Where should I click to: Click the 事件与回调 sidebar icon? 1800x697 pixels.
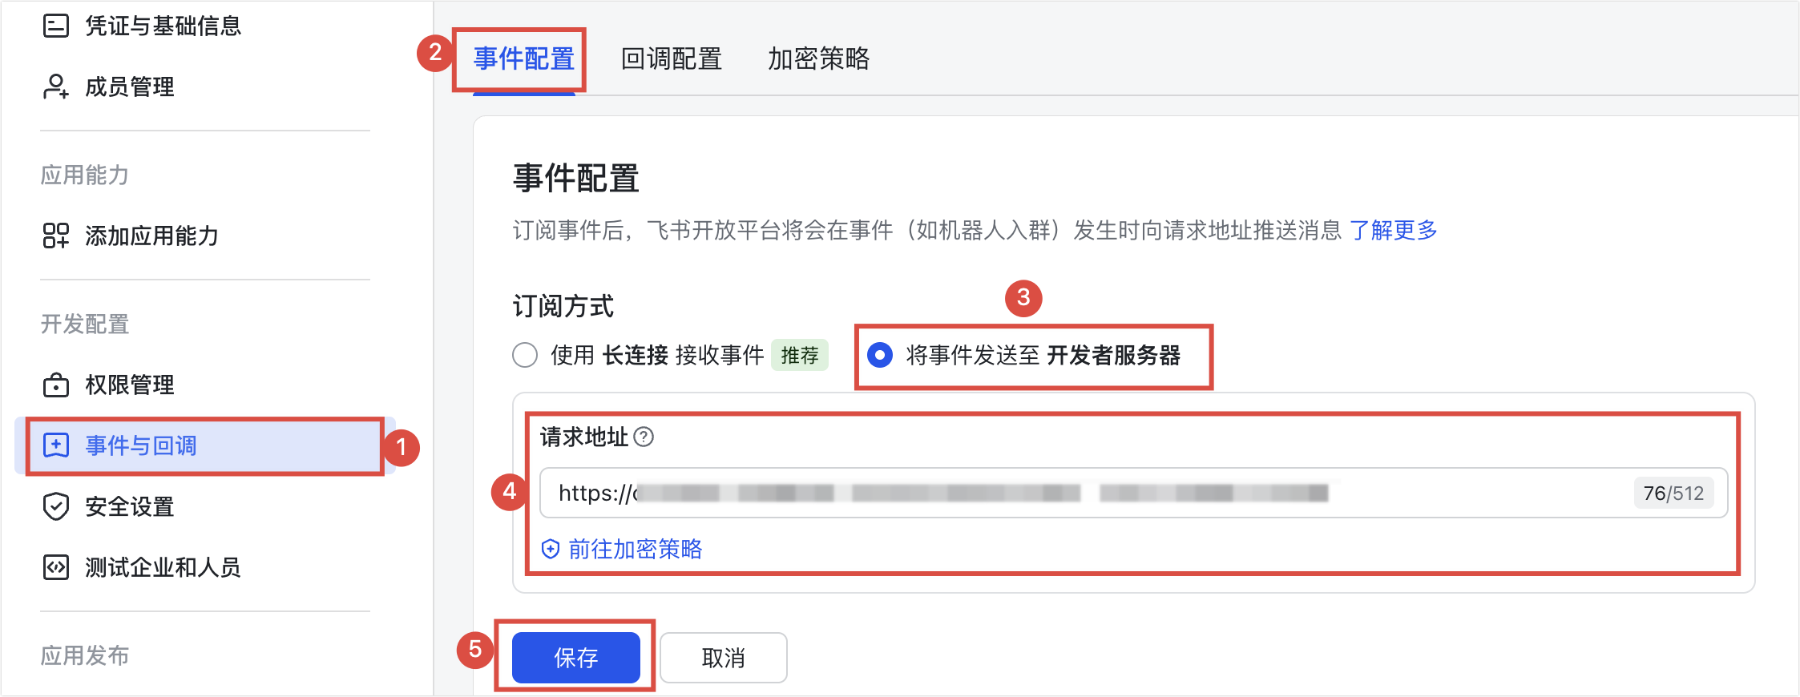pyautogui.click(x=56, y=445)
